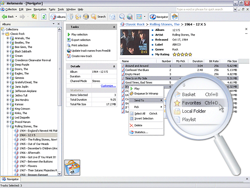Viewport: 250px width, 188px height.
Task: Go Back using the green arrow button
Action: click(x=7, y=17)
